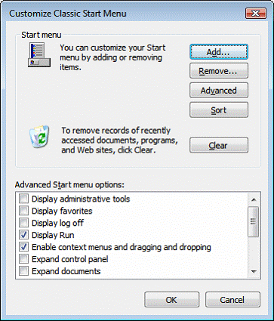This screenshot has height=321, width=274.
Task: Toggle Display log off checkbox
Action: click(24, 223)
